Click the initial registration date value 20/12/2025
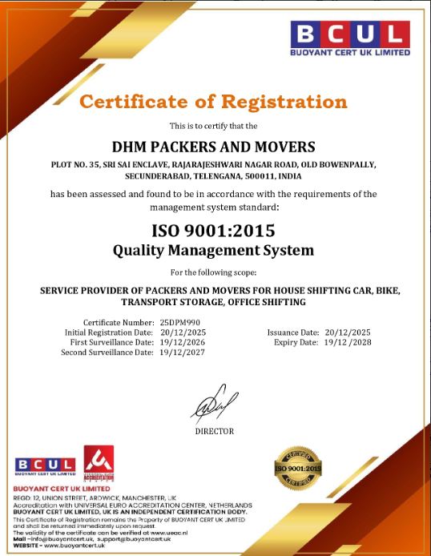 tap(183, 332)
